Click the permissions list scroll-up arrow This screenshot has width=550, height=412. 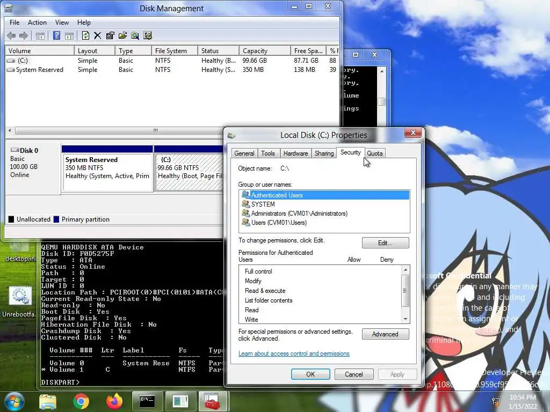click(x=406, y=269)
